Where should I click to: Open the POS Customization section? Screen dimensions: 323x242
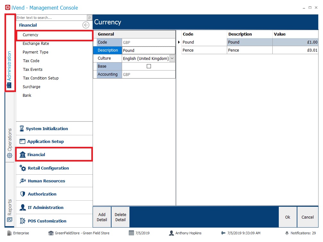click(54, 221)
